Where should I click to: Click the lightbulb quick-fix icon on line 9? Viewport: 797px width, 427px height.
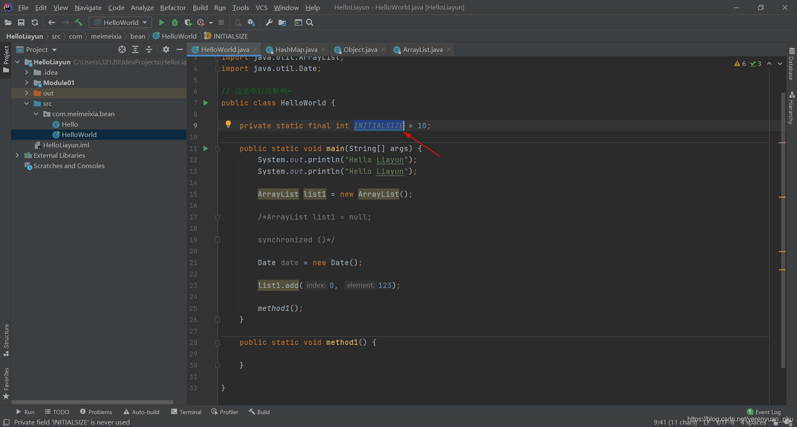coord(228,124)
